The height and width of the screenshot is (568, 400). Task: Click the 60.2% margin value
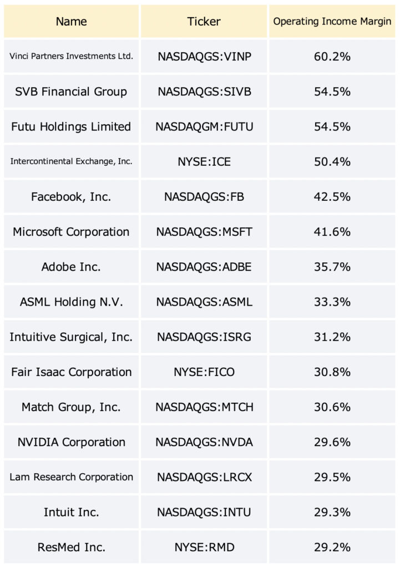[x=332, y=56]
